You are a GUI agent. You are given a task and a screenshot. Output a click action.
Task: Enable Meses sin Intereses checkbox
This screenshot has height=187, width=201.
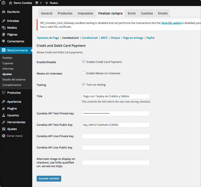pyautogui.click(x=83, y=73)
